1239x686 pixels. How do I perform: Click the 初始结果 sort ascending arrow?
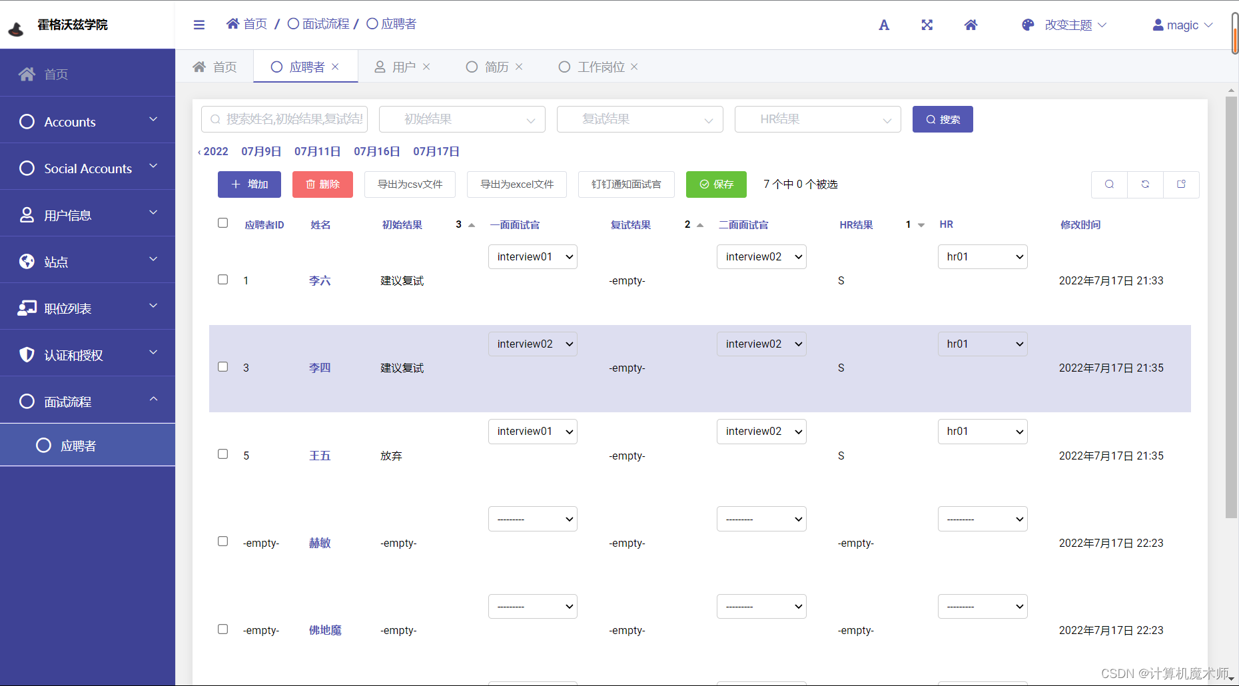click(472, 225)
